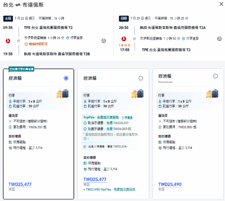Click the +TWD7,490 TripFlex add-on text
225x201 pixels.
coord(109,189)
